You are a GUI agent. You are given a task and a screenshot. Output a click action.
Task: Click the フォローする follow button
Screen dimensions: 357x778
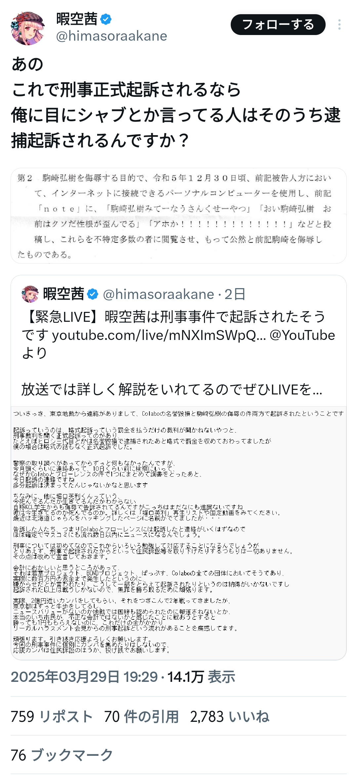point(278,24)
